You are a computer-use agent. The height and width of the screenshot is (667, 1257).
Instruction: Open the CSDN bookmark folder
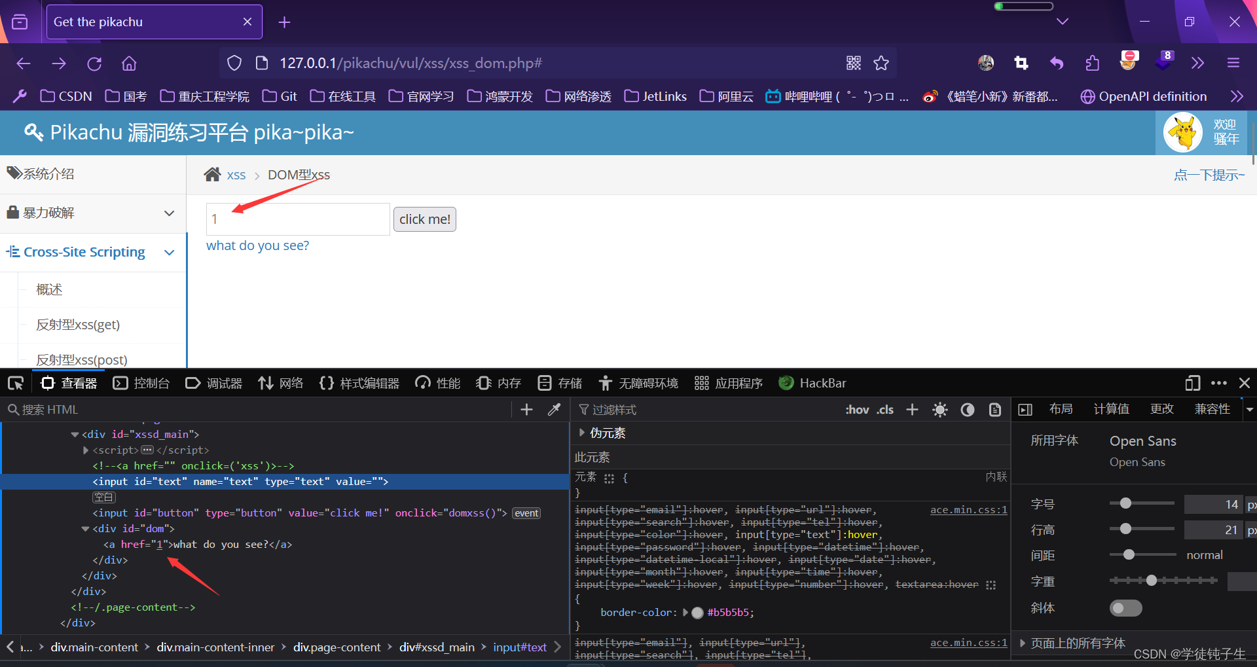(x=66, y=96)
